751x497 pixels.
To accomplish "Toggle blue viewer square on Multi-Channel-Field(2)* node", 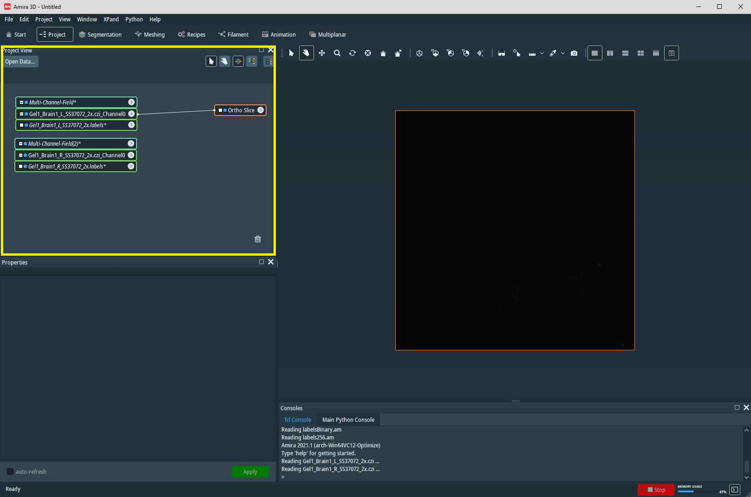I will (25, 143).
